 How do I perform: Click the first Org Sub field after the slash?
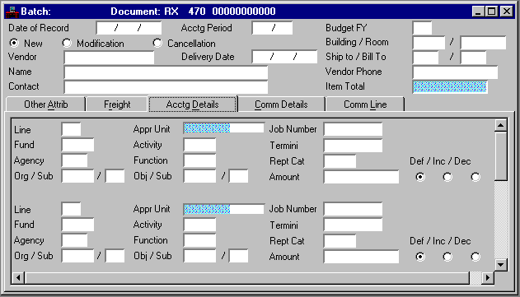click(x=115, y=176)
